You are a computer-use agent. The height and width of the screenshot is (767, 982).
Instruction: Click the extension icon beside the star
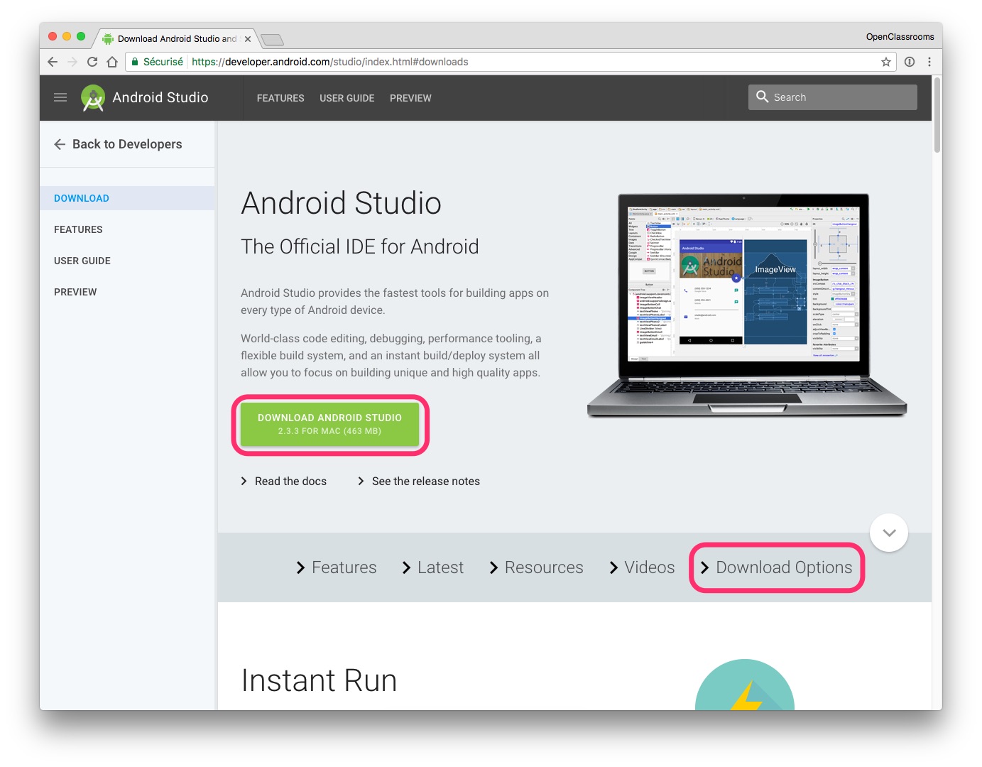pyautogui.click(x=910, y=62)
